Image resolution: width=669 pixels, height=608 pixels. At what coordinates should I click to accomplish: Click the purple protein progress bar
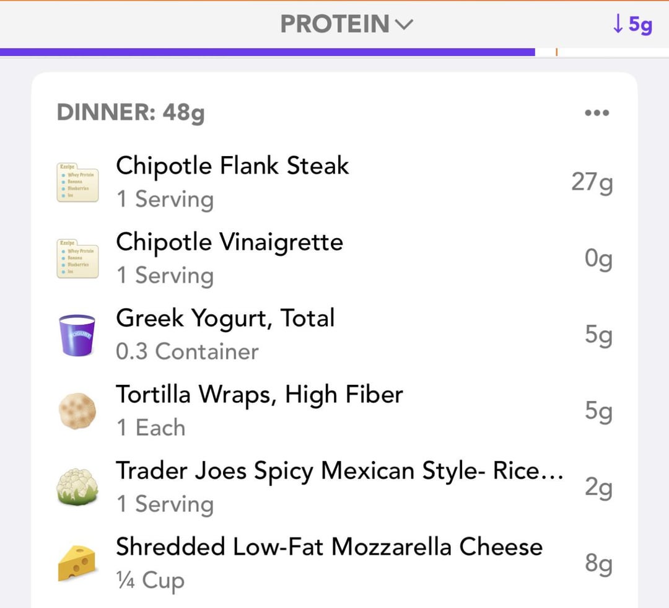tap(268, 52)
